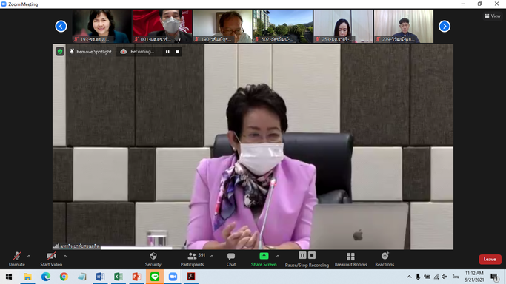Select participant 001 video thumbnail
The image size is (506, 284).
click(162, 26)
